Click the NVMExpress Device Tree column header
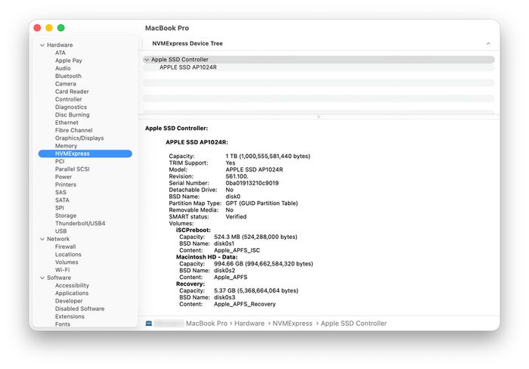 [187, 44]
